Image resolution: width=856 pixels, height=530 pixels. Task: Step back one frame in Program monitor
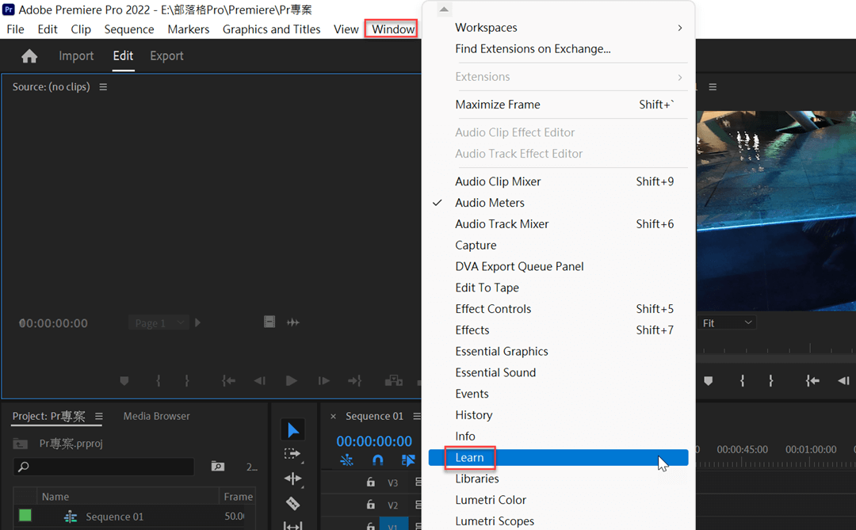843,380
